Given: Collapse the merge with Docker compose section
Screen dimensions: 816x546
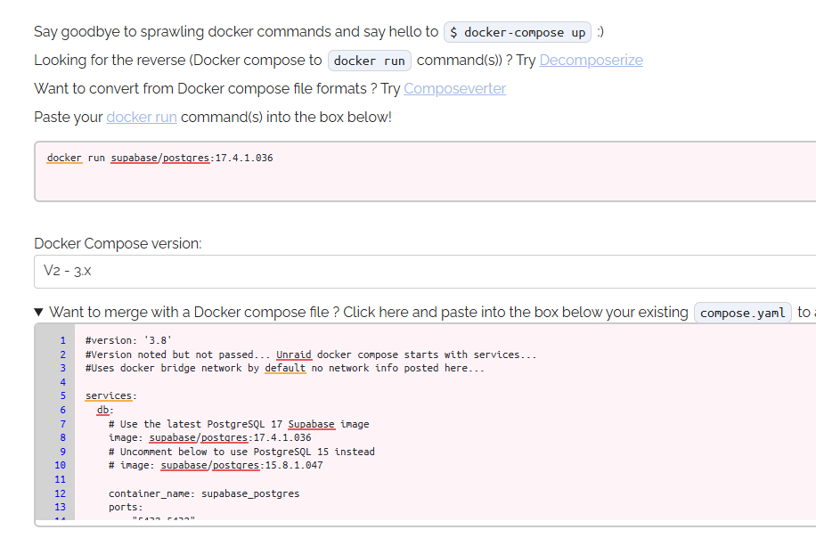Looking at the screenshot, I should [x=38, y=313].
